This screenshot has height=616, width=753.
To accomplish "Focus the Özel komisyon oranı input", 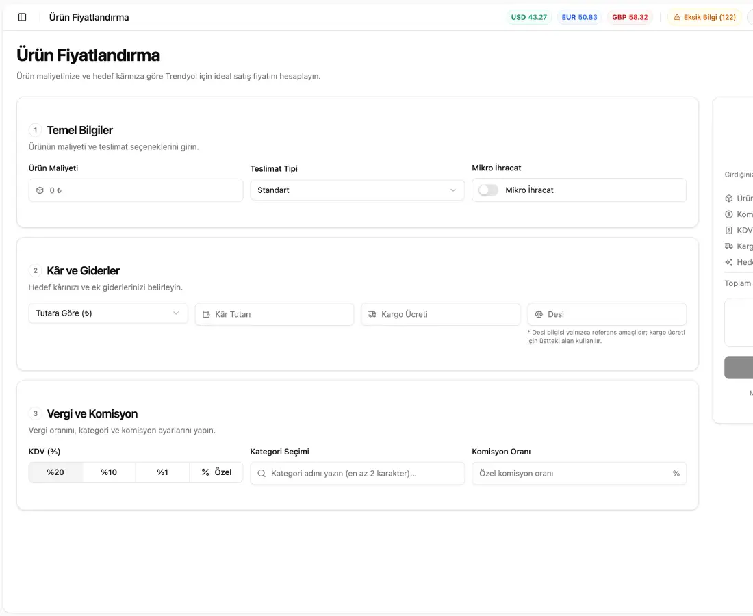I will click(x=578, y=474).
